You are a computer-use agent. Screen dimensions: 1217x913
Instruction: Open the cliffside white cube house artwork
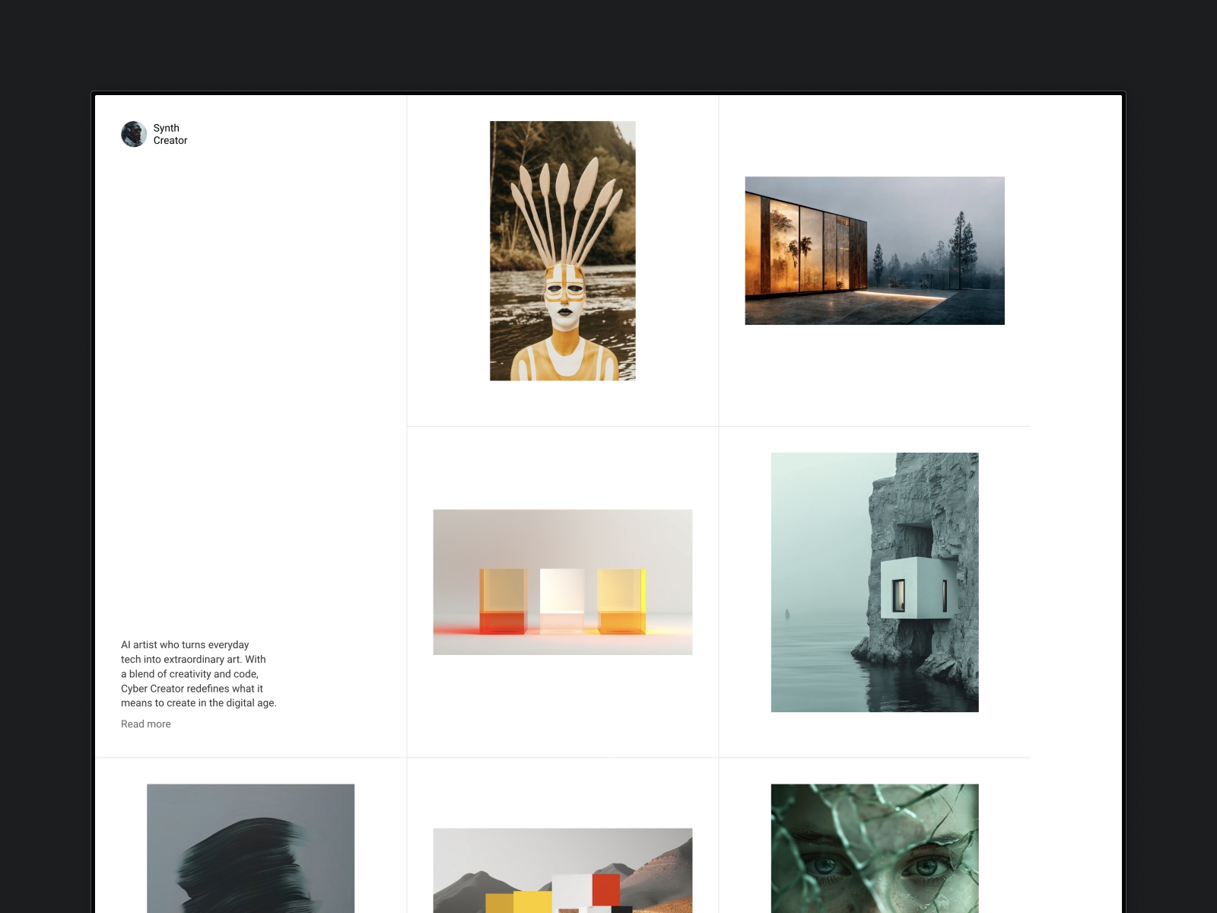coord(875,582)
